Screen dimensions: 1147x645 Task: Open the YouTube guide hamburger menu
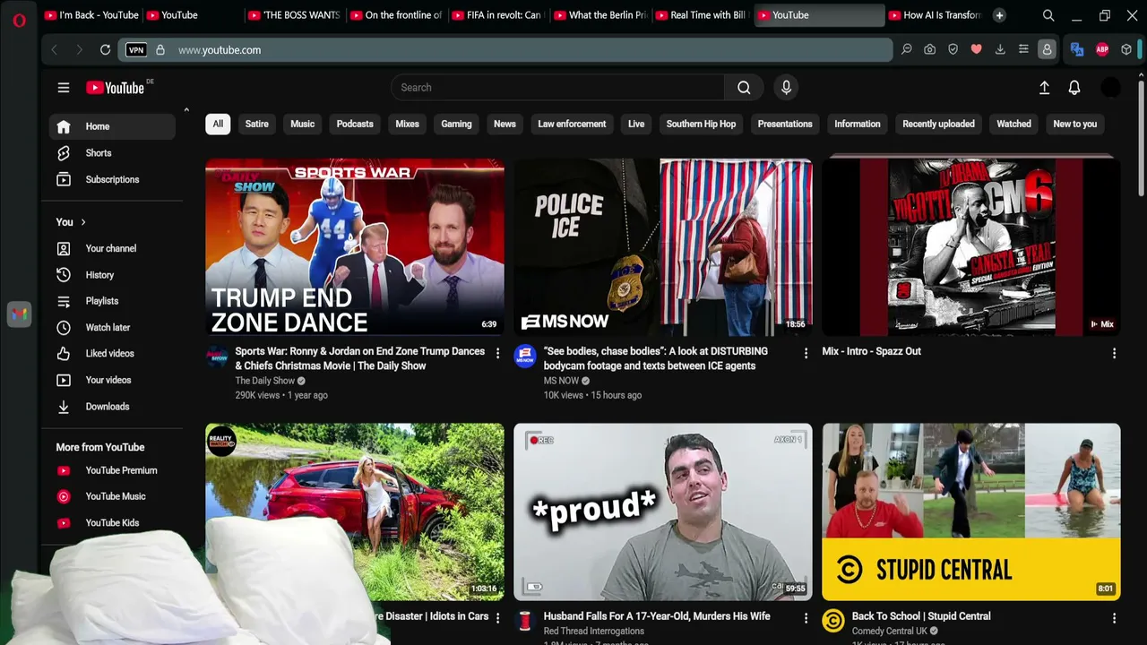tap(64, 88)
